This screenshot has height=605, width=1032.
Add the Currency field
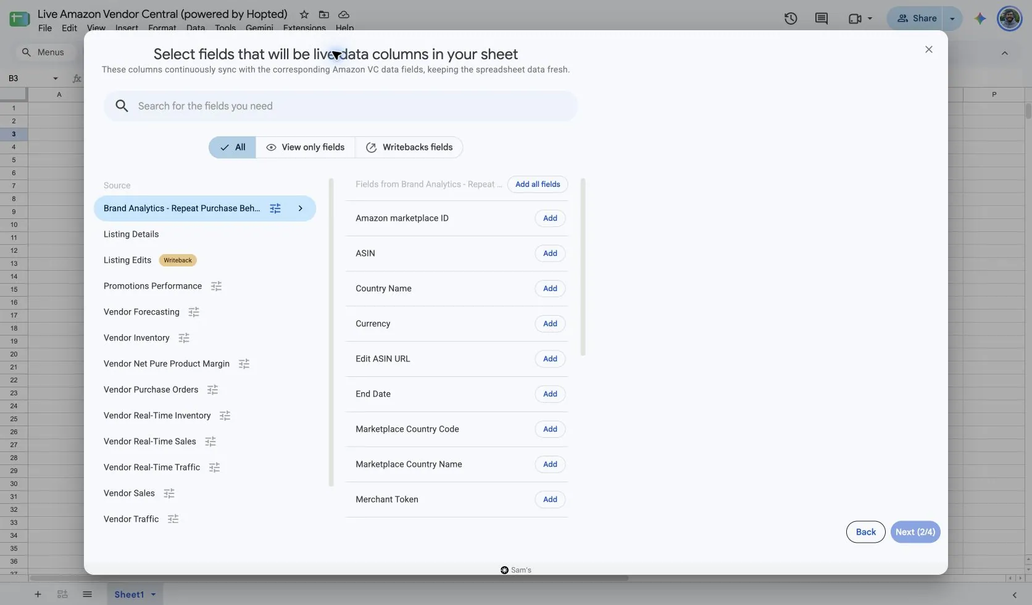(x=550, y=324)
